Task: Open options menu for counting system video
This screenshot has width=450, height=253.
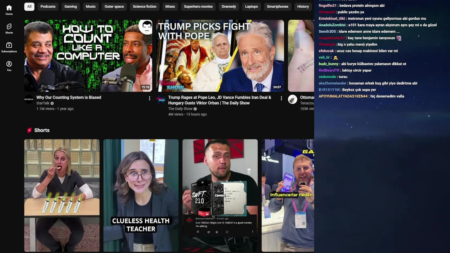Action: (149, 98)
